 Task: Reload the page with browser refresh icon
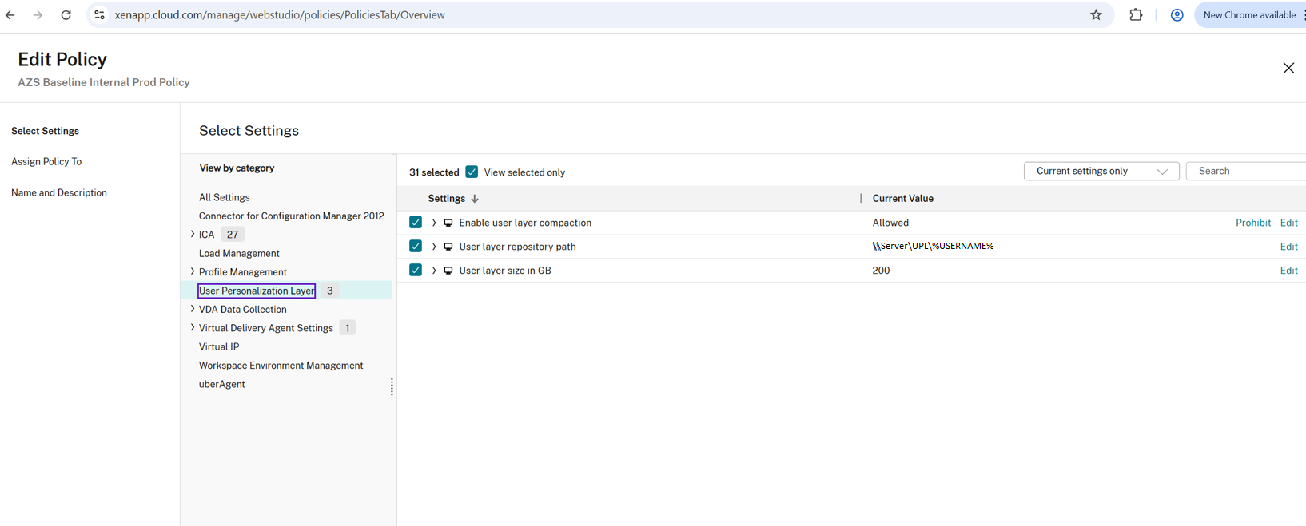[66, 14]
